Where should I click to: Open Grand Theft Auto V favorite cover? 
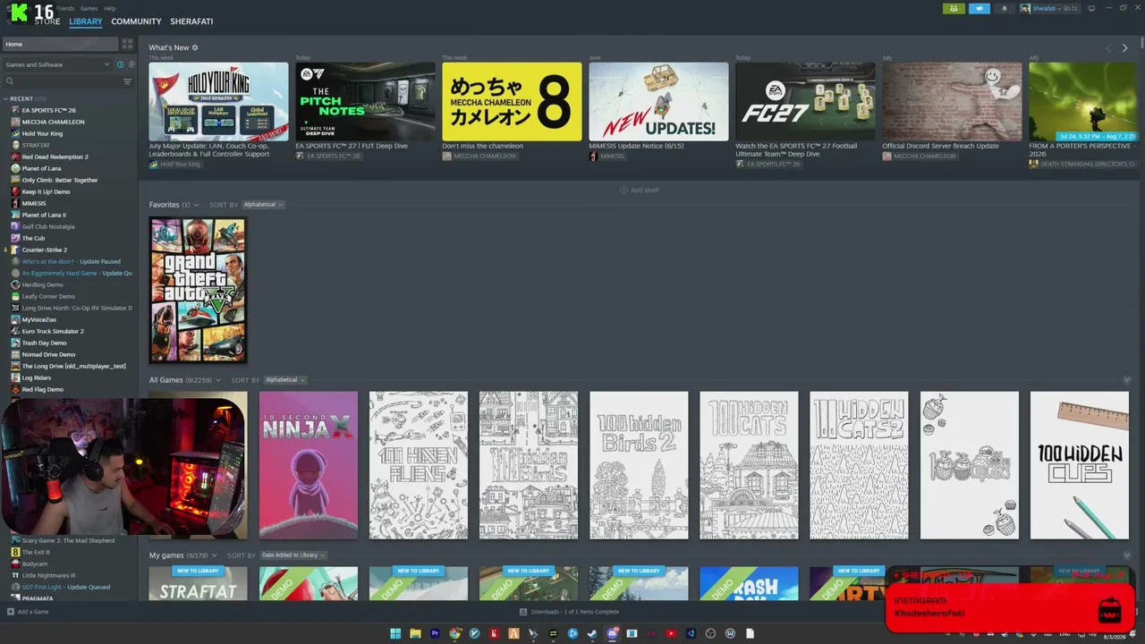tap(198, 290)
